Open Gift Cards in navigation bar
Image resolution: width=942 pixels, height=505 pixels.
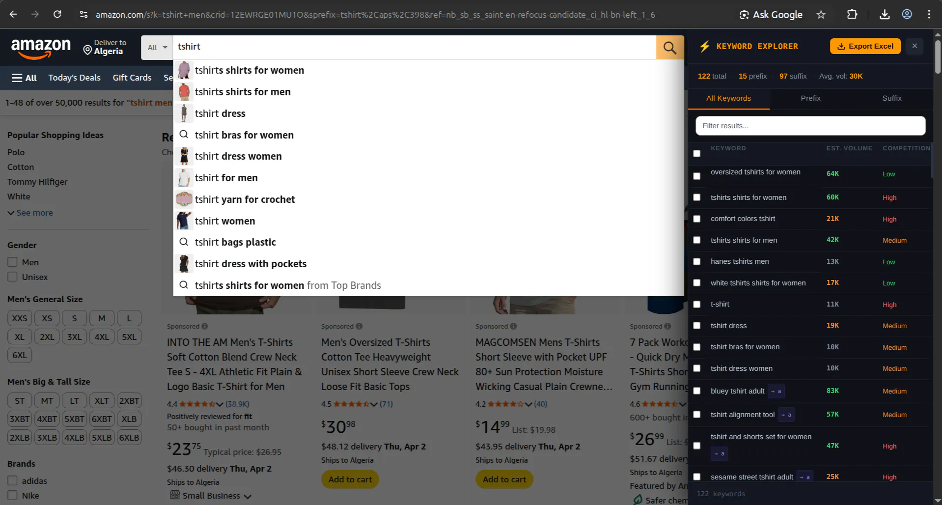point(132,78)
